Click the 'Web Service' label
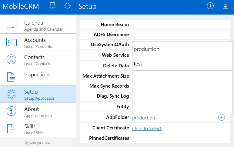Viewport: 234px width, 147px height. 115,55
